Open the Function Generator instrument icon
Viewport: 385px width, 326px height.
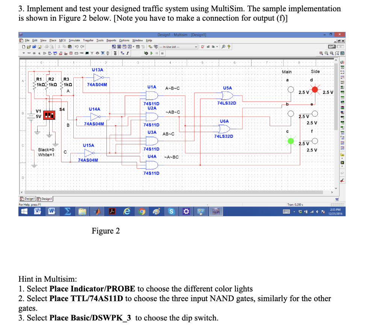[342, 67]
